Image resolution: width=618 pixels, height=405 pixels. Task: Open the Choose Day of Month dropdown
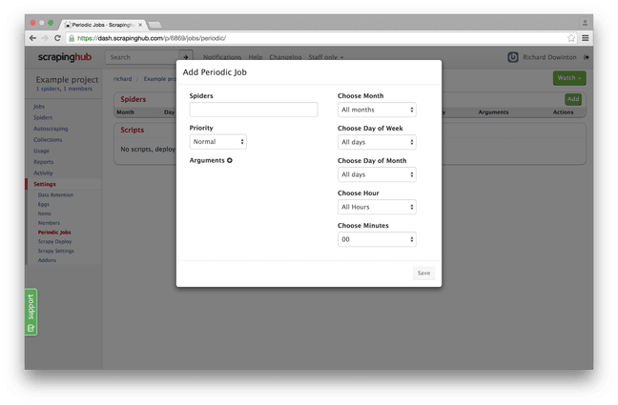(x=377, y=174)
